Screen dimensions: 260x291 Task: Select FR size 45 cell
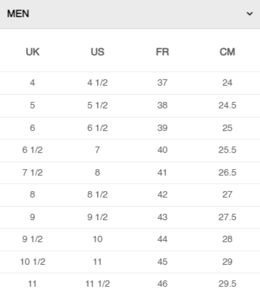(x=162, y=262)
